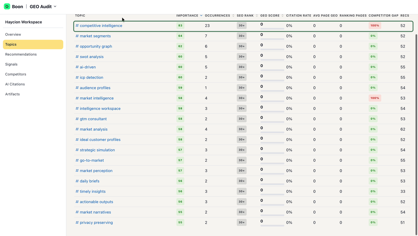
Task: Click the vertical scrollbar of the table
Action: (416, 134)
